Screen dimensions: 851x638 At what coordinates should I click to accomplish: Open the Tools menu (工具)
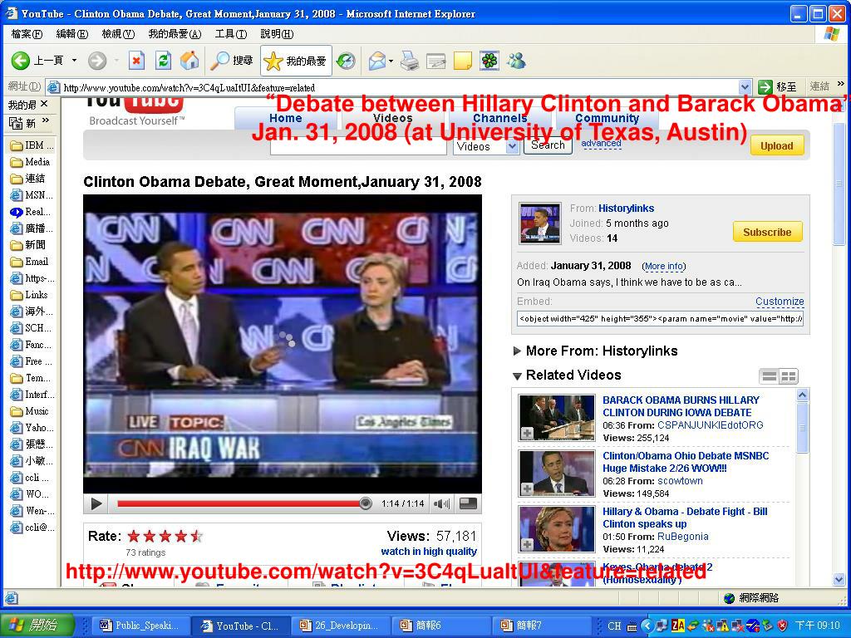[x=231, y=34]
